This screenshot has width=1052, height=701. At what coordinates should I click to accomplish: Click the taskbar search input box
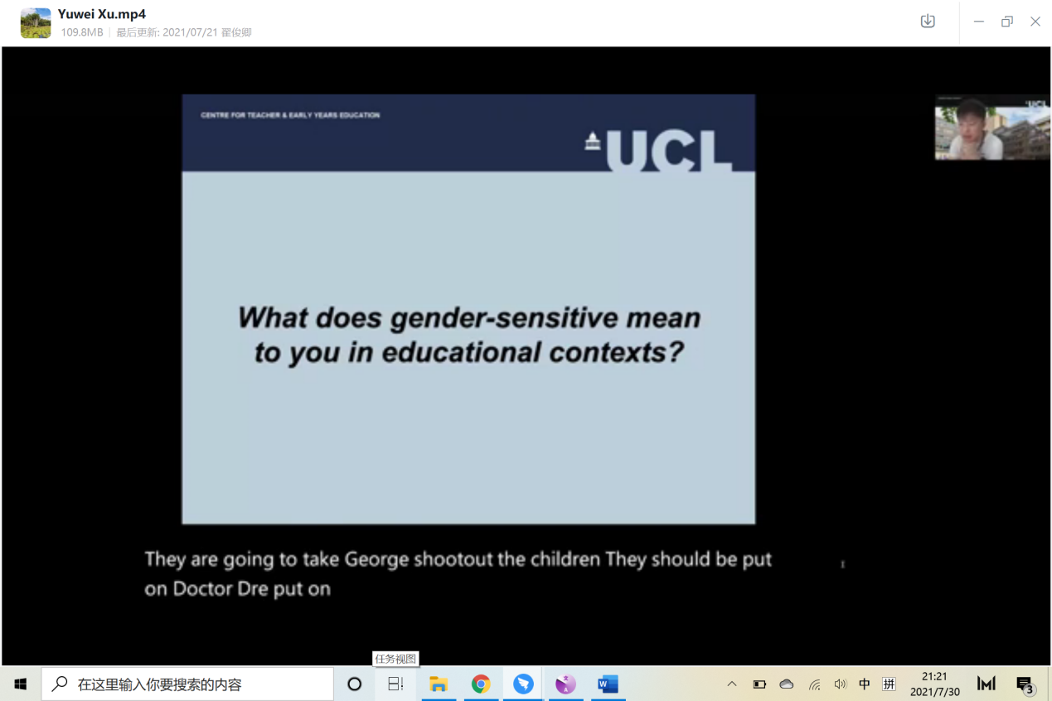187,684
